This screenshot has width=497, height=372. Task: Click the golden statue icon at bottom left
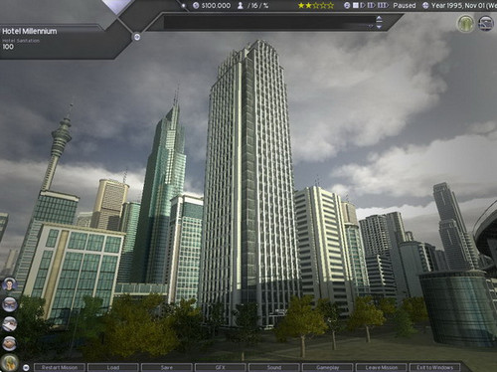(9, 362)
